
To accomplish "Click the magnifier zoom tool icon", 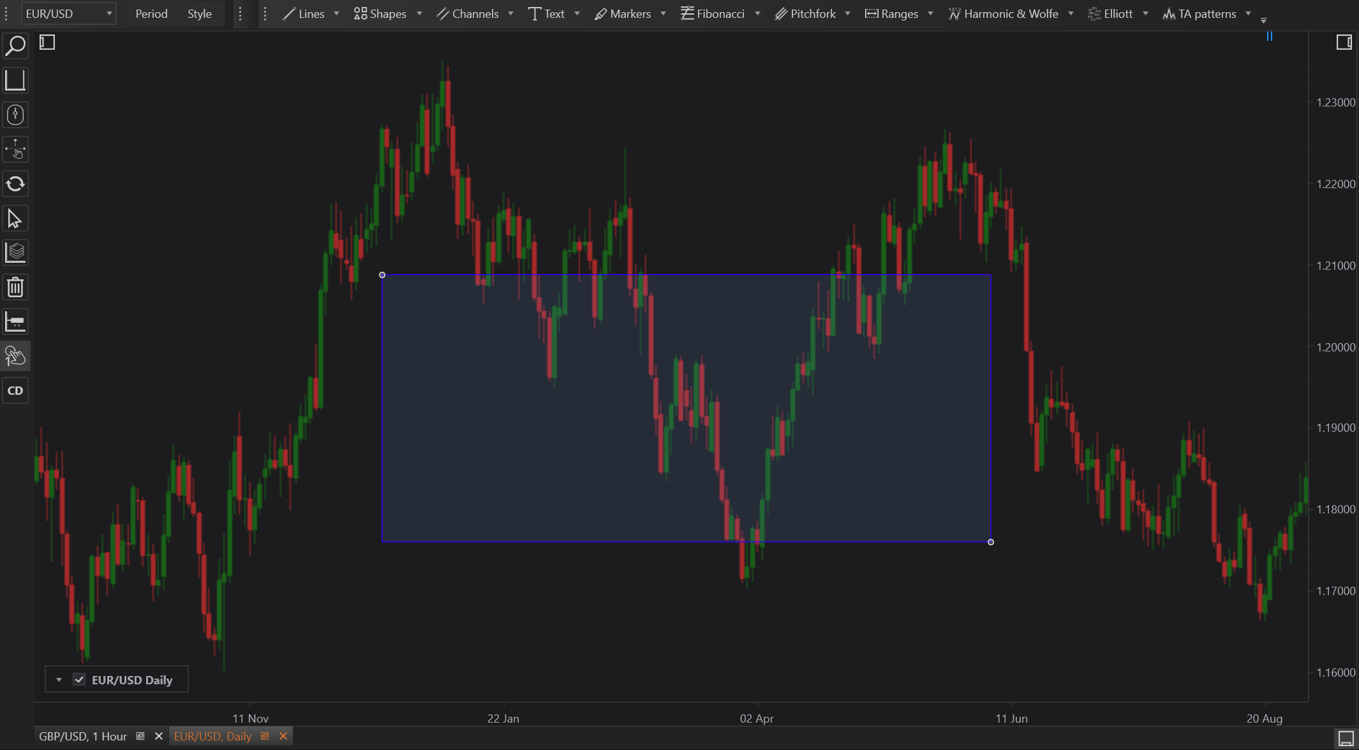I will 15,46.
